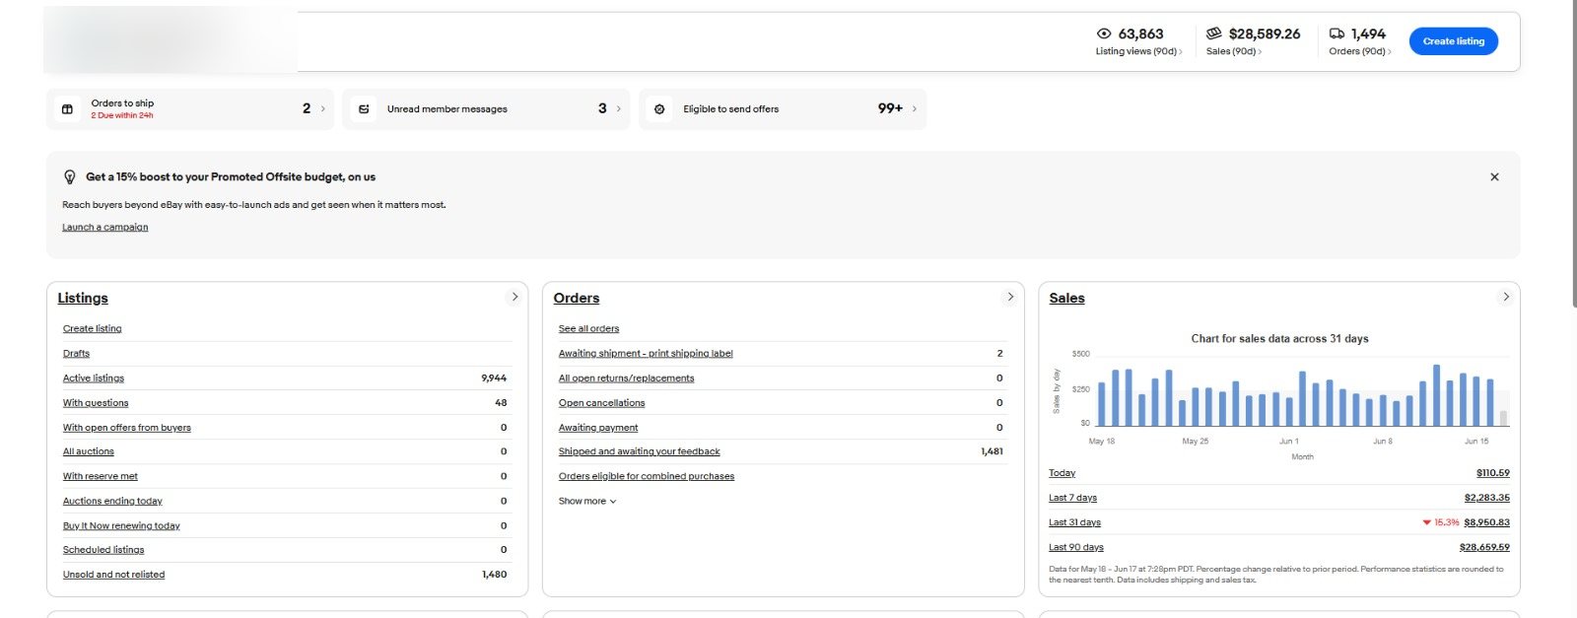Expand Eligible to send offers chevron
Image resolution: width=1577 pixels, height=618 pixels.
[914, 109]
